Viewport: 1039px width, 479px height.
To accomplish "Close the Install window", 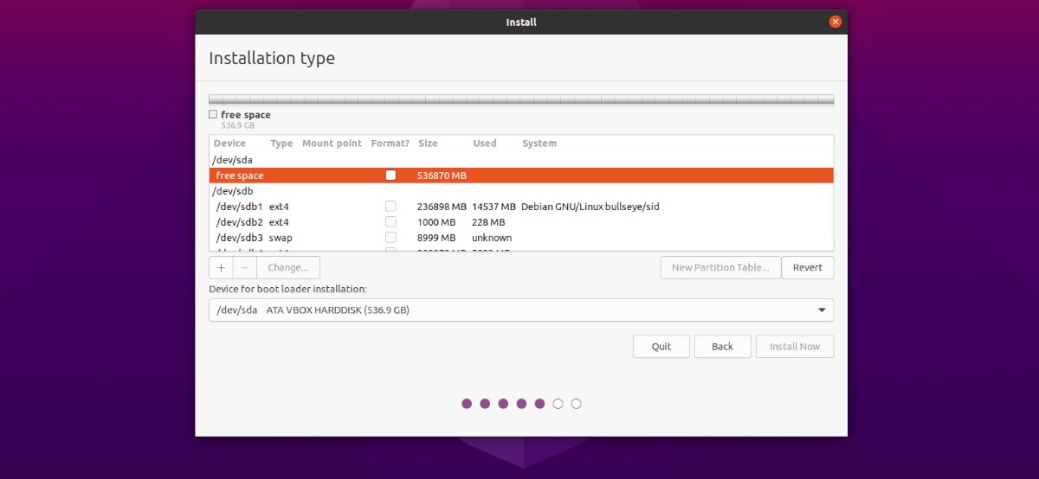I will coord(835,22).
